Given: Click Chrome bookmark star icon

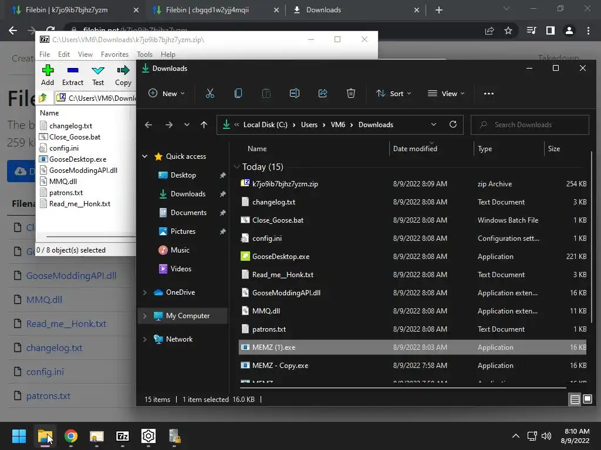Looking at the screenshot, I should click(x=508, y=30).
